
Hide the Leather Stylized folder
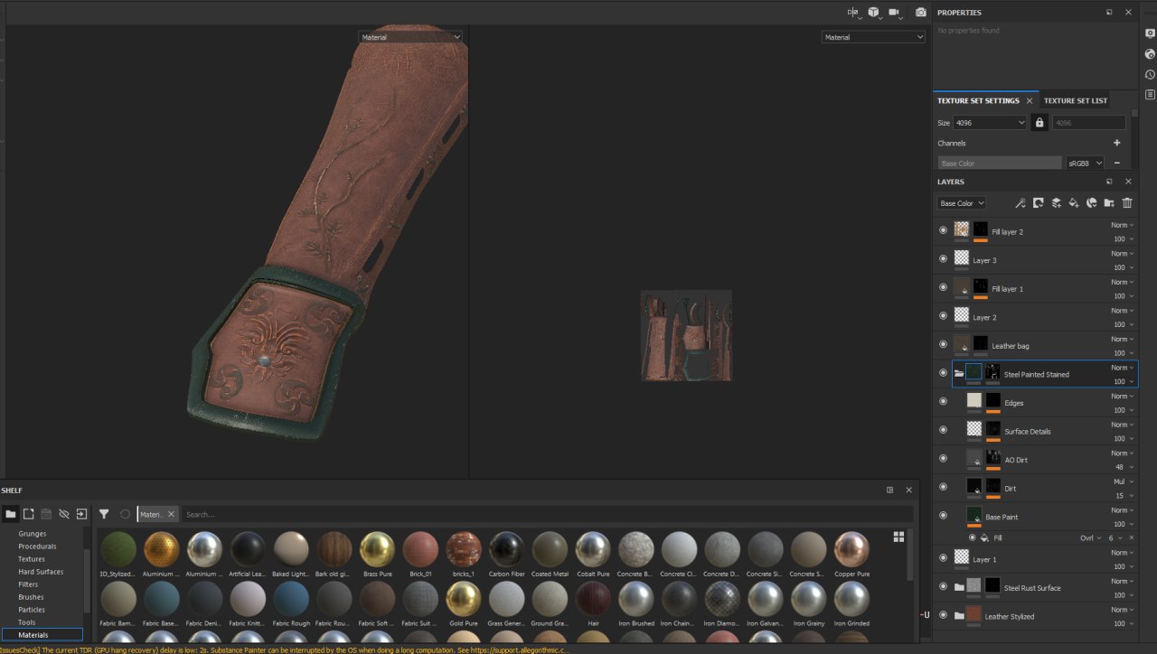tap(943, 615)
